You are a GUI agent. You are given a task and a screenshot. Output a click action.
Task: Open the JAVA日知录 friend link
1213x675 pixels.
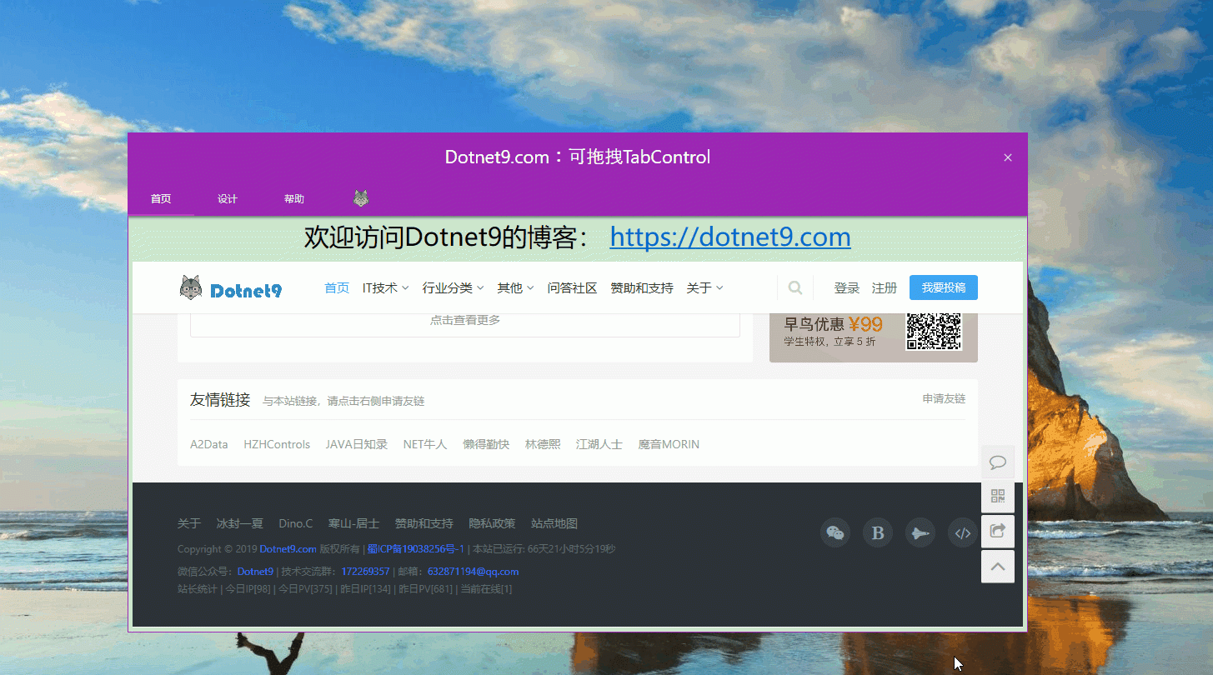[x=357, y=444]
